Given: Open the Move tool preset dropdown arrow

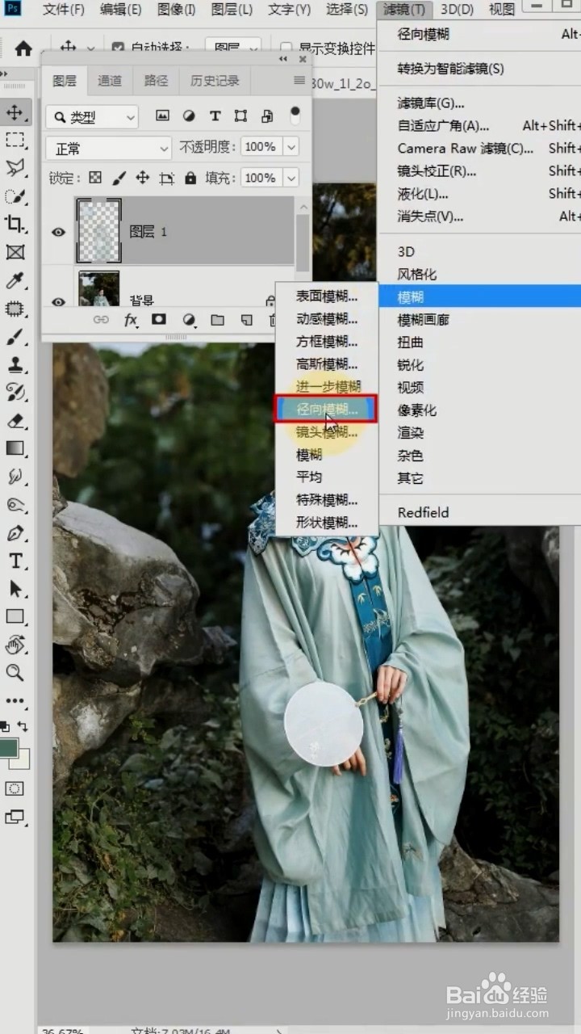Looking at the screenshot, I should (90, 48).
